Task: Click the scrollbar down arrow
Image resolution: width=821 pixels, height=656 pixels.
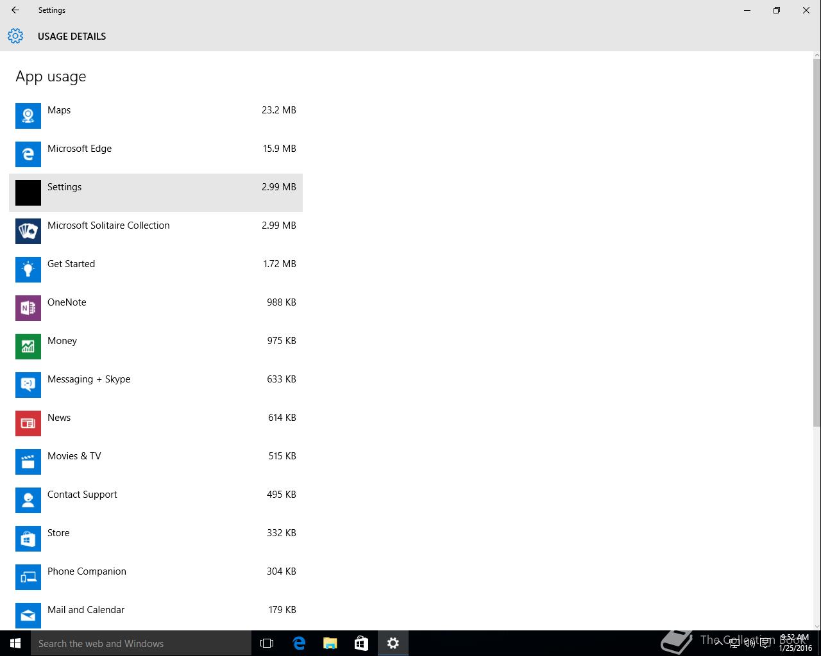Action: click(x=817, y=625)
